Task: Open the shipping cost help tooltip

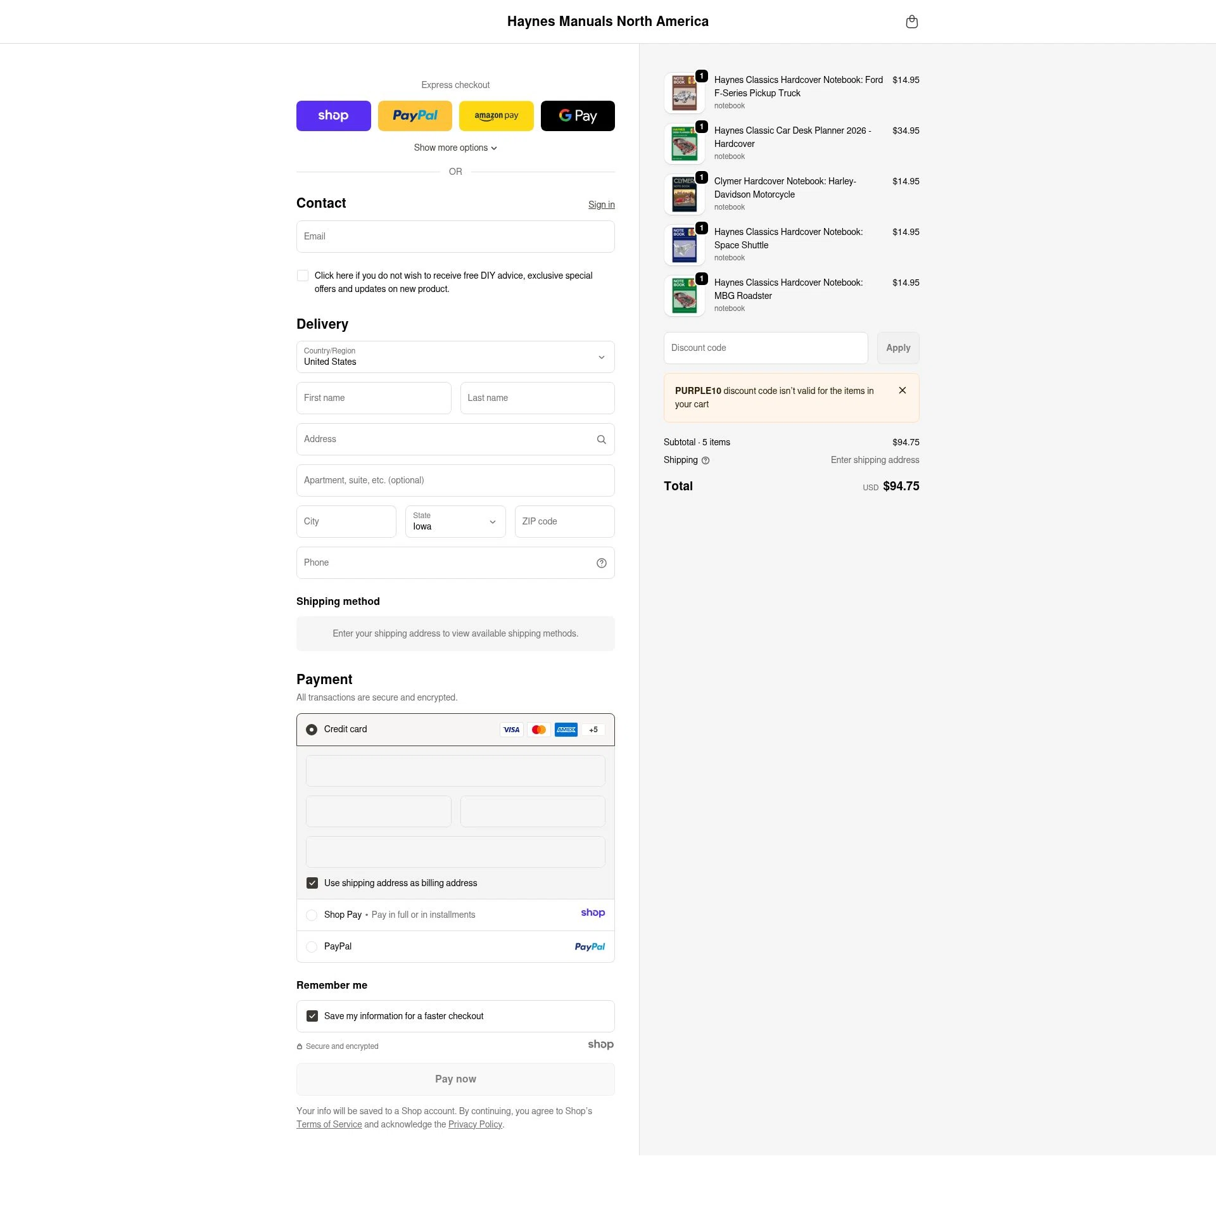Action: click(x=706, y=460)
